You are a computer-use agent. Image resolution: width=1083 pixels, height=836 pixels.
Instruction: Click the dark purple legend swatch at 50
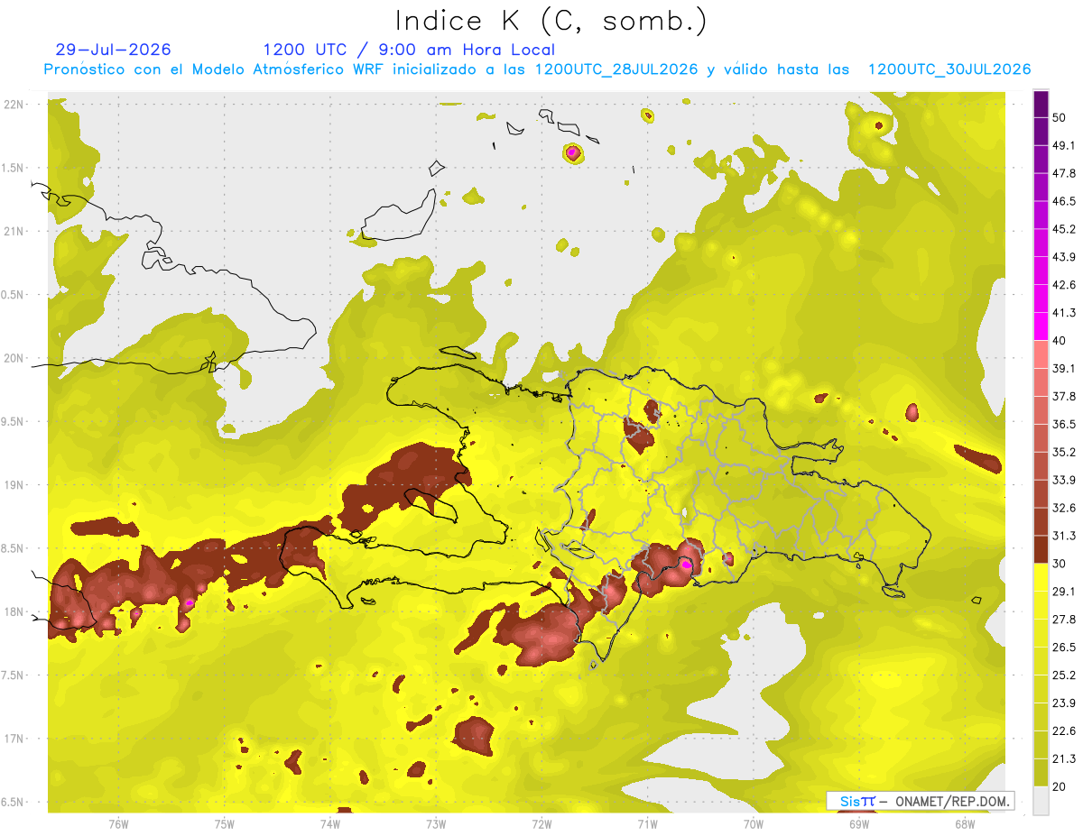tap(1041, 104)
